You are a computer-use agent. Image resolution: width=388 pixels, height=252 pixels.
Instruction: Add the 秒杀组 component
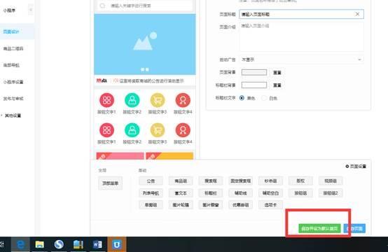(270, 181)
